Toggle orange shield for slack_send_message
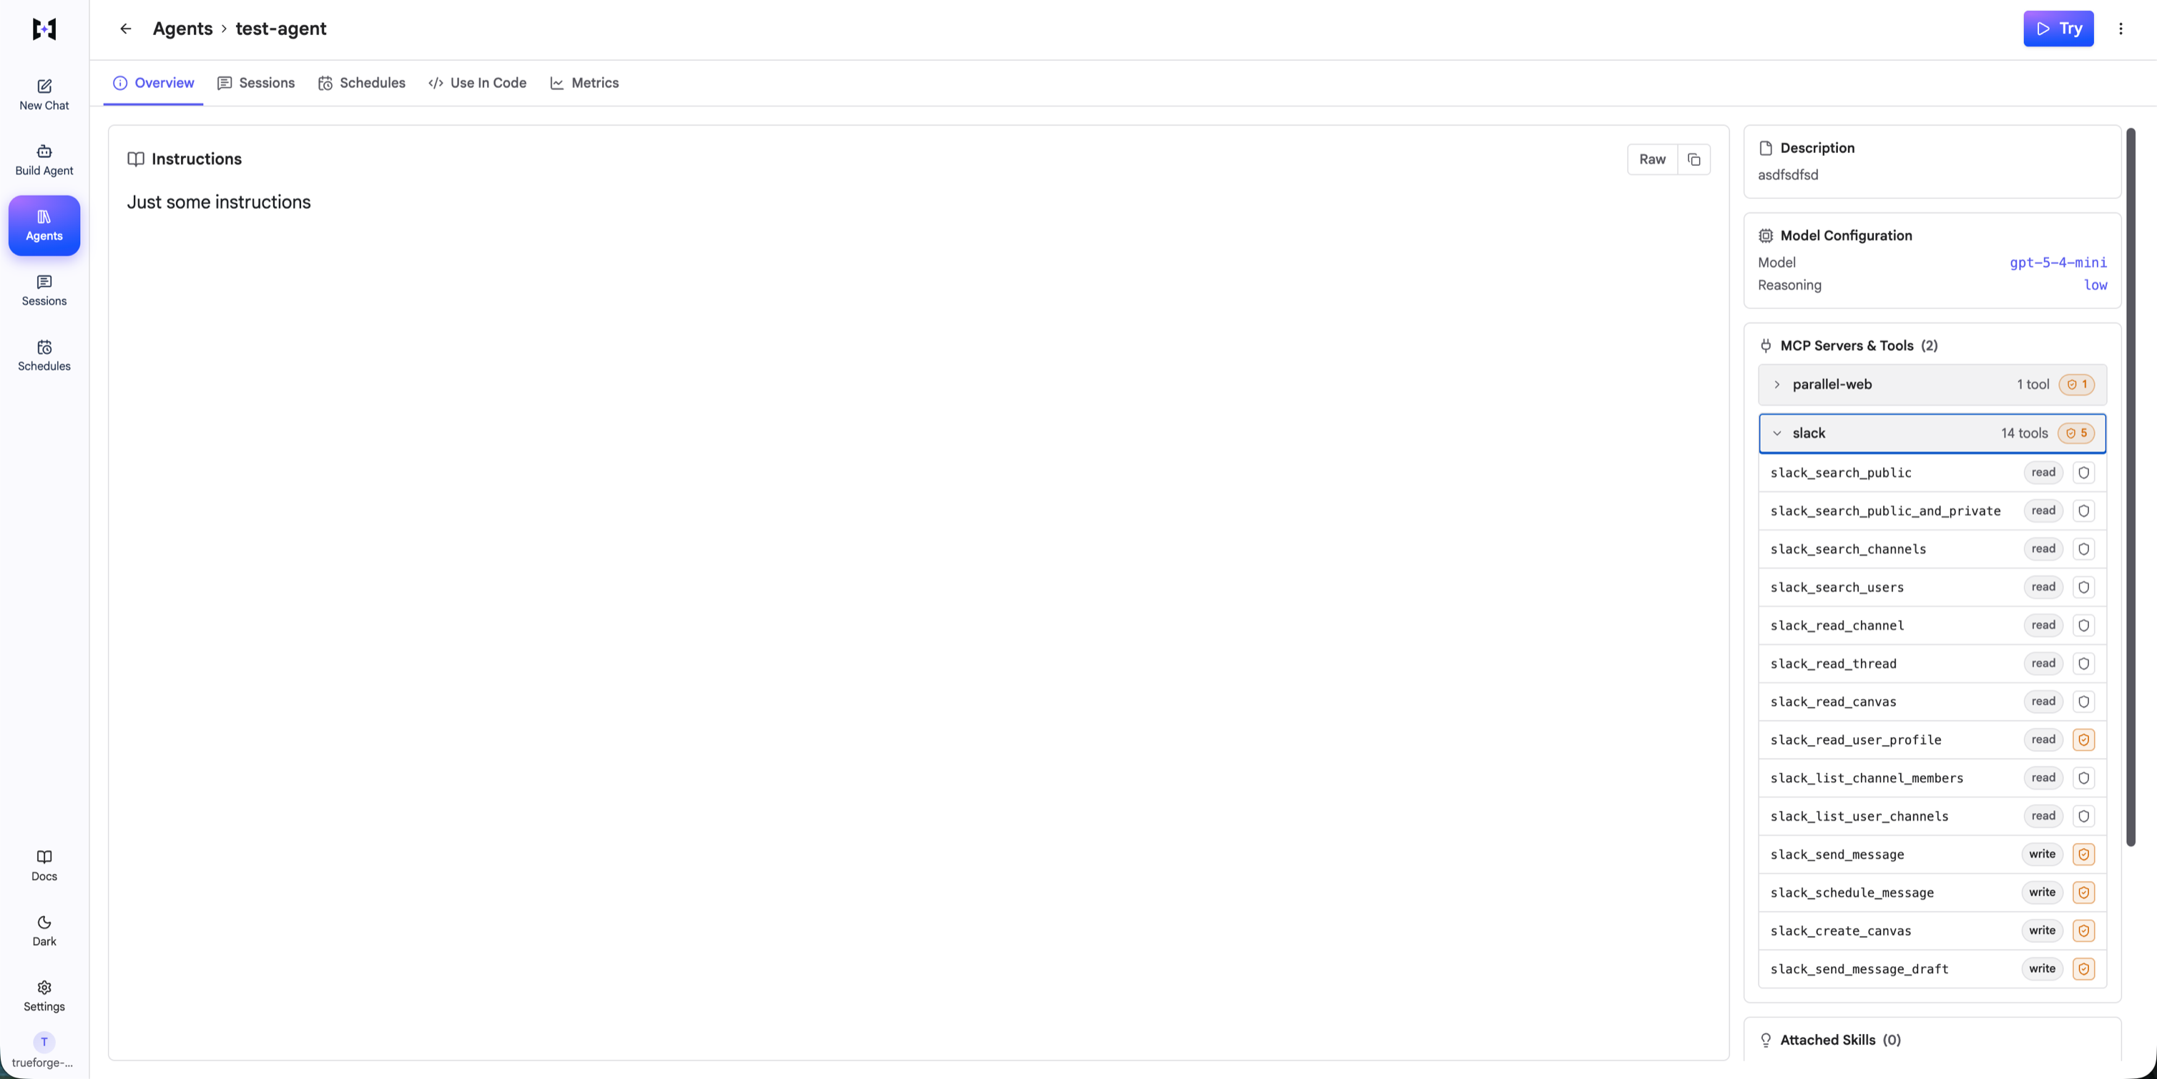The width and height of the screenshot is (2157, 1079). [x=2083, y=854]
